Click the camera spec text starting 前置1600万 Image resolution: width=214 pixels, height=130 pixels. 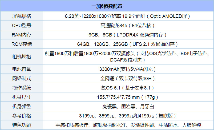pyautogui.click(x=127, y=57)
